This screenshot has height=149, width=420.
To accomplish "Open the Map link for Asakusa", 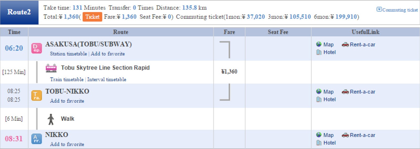I will [x=328, y=45].
